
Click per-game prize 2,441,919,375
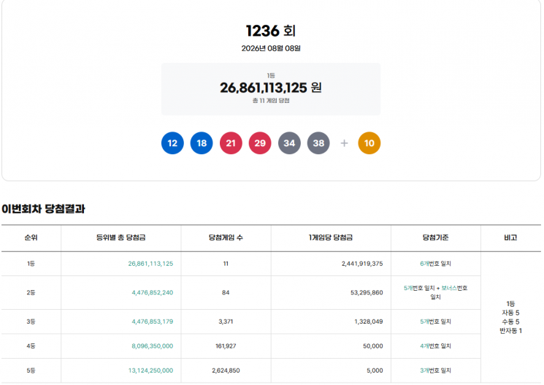point(362,264)
